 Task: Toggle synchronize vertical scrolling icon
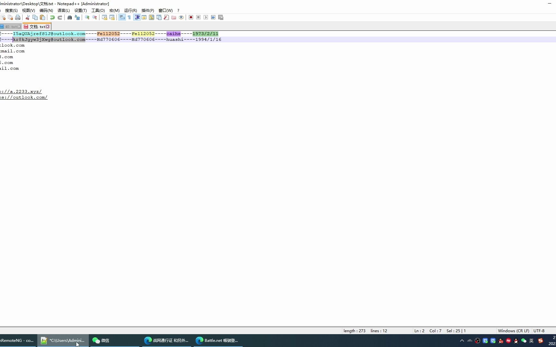coord(105,17)
